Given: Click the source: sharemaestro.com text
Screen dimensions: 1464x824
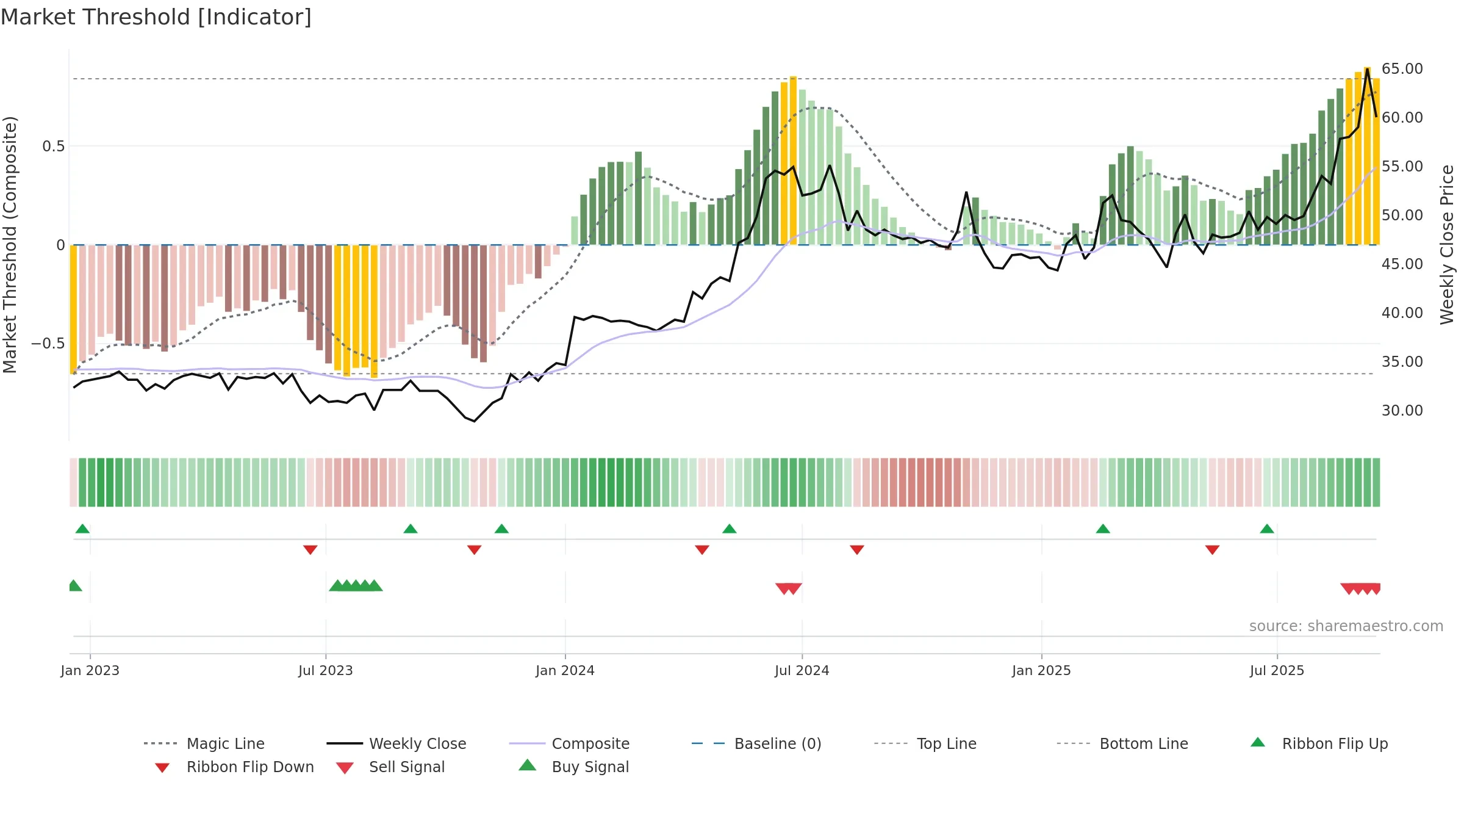Looking at the screenshot, I should point(1346,626).
